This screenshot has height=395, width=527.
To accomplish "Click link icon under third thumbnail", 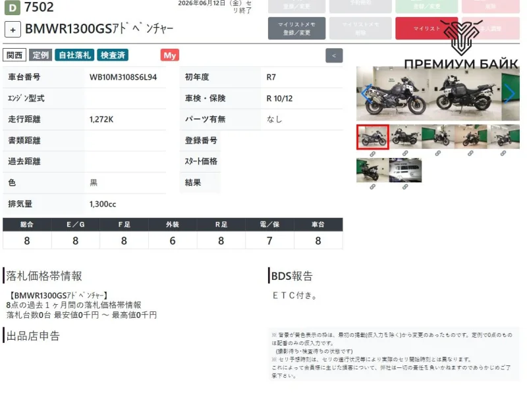I will (x=437, y=153).
